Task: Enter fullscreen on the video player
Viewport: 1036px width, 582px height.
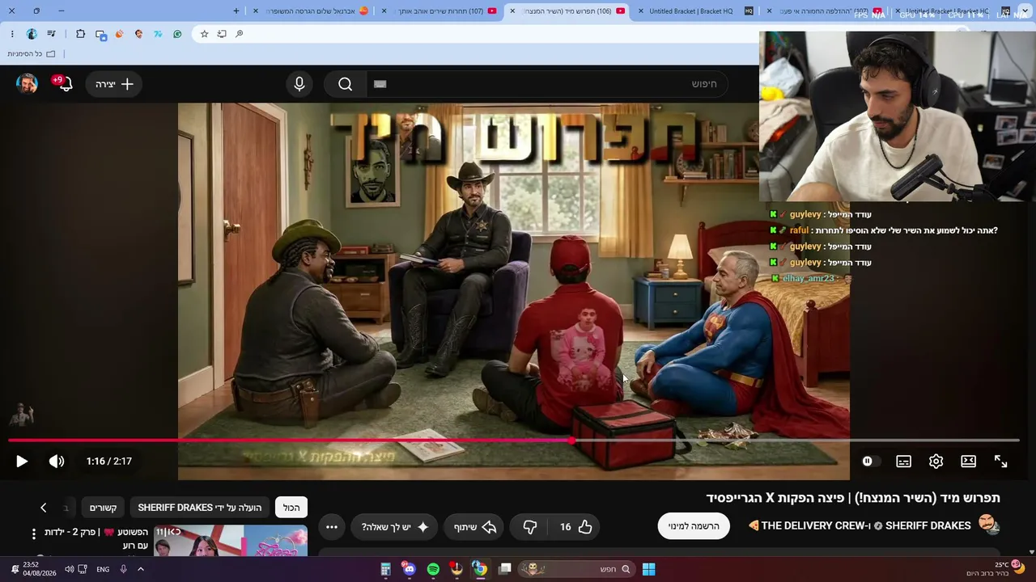Action: (1000, 462)
